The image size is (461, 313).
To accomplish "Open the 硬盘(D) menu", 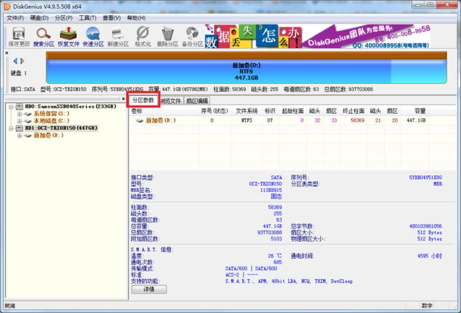I will click(39, 18).
